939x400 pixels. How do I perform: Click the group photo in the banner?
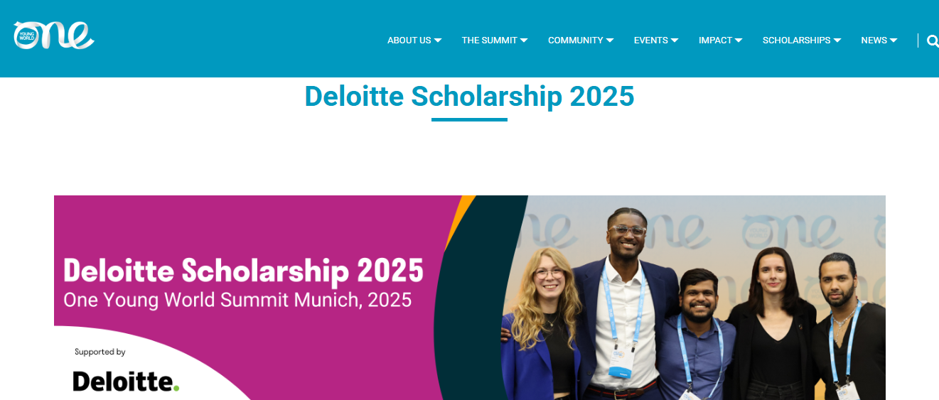coord(693,306)
